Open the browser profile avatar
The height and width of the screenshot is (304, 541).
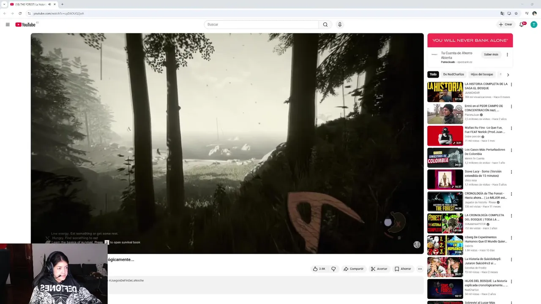click(535, 14)
